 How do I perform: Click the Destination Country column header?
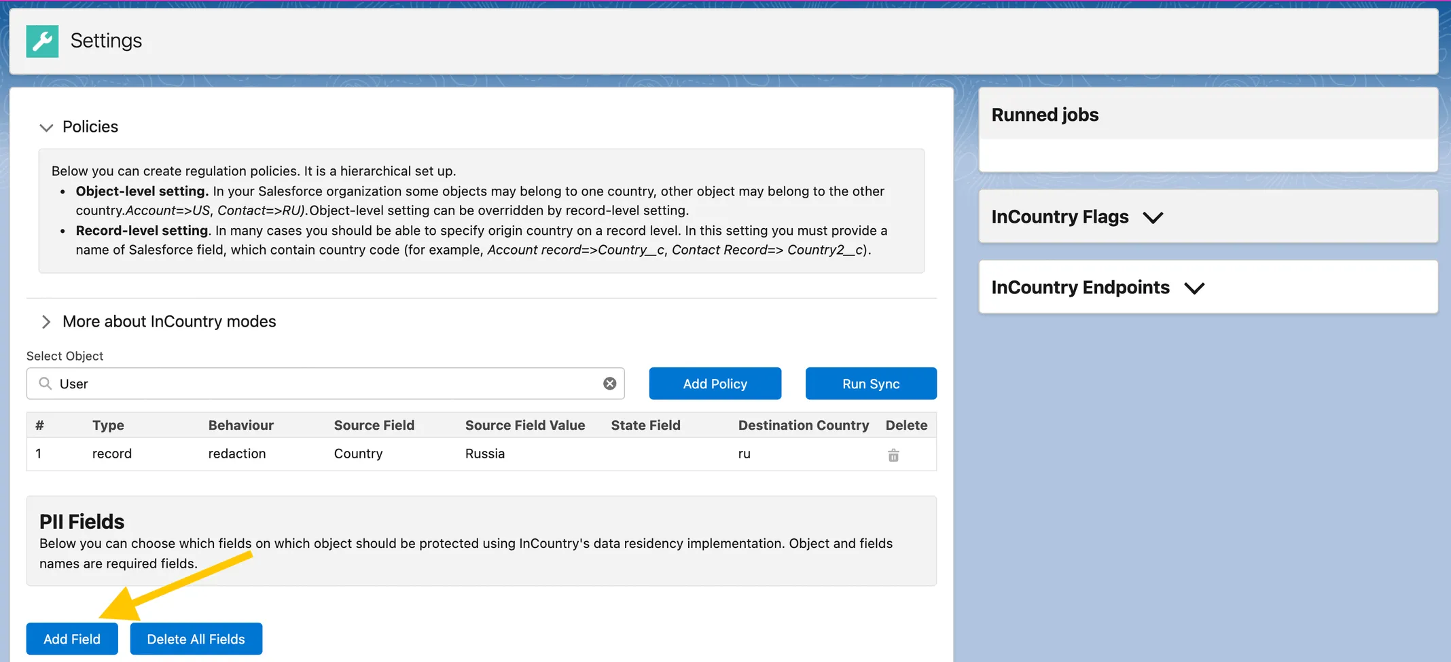click(x=803, y=425)
